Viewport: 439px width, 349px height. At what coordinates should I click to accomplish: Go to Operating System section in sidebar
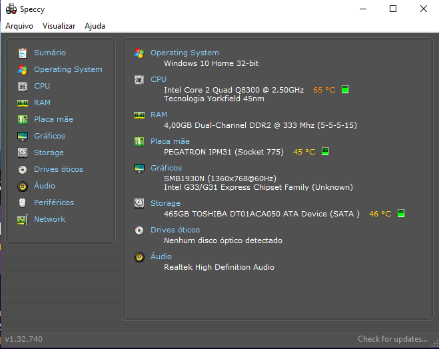point(68,69)
